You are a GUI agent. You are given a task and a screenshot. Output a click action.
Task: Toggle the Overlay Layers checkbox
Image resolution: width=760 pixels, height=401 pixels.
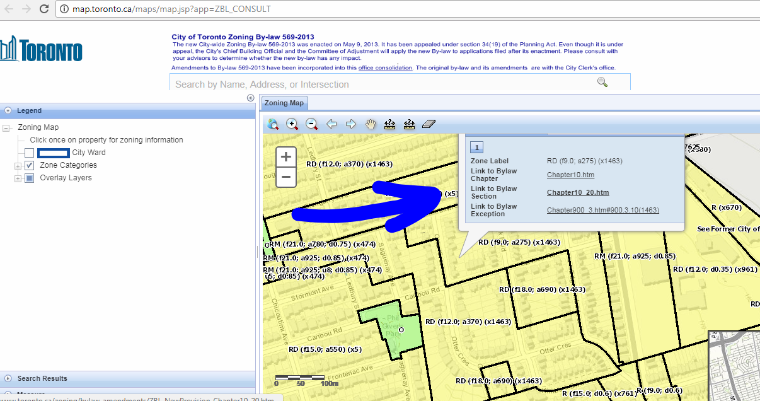29,178
